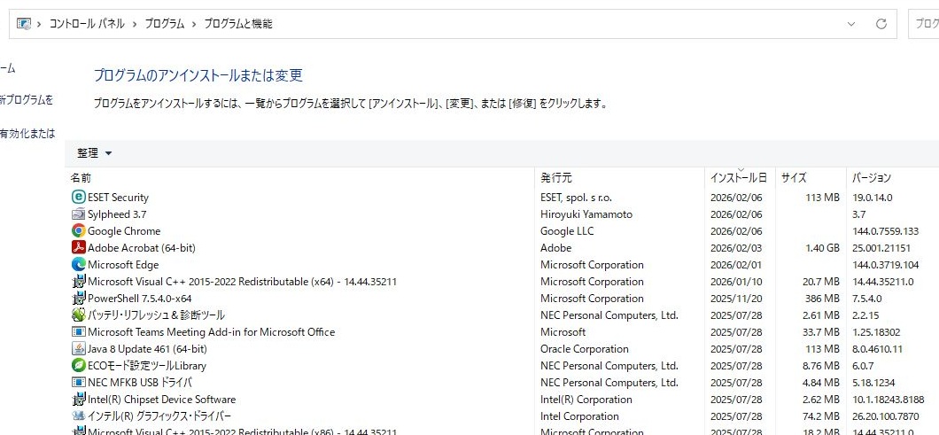Click the Google Chrome icon in list
The height and width of the screenshot is (435, 939).
pyautogui.click(x=78, y=231)
